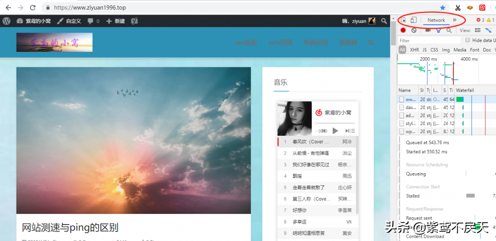Screen dimensions: 496x241
Task: Click the NetEase music logo in player
Action: (x=319, y=112)
